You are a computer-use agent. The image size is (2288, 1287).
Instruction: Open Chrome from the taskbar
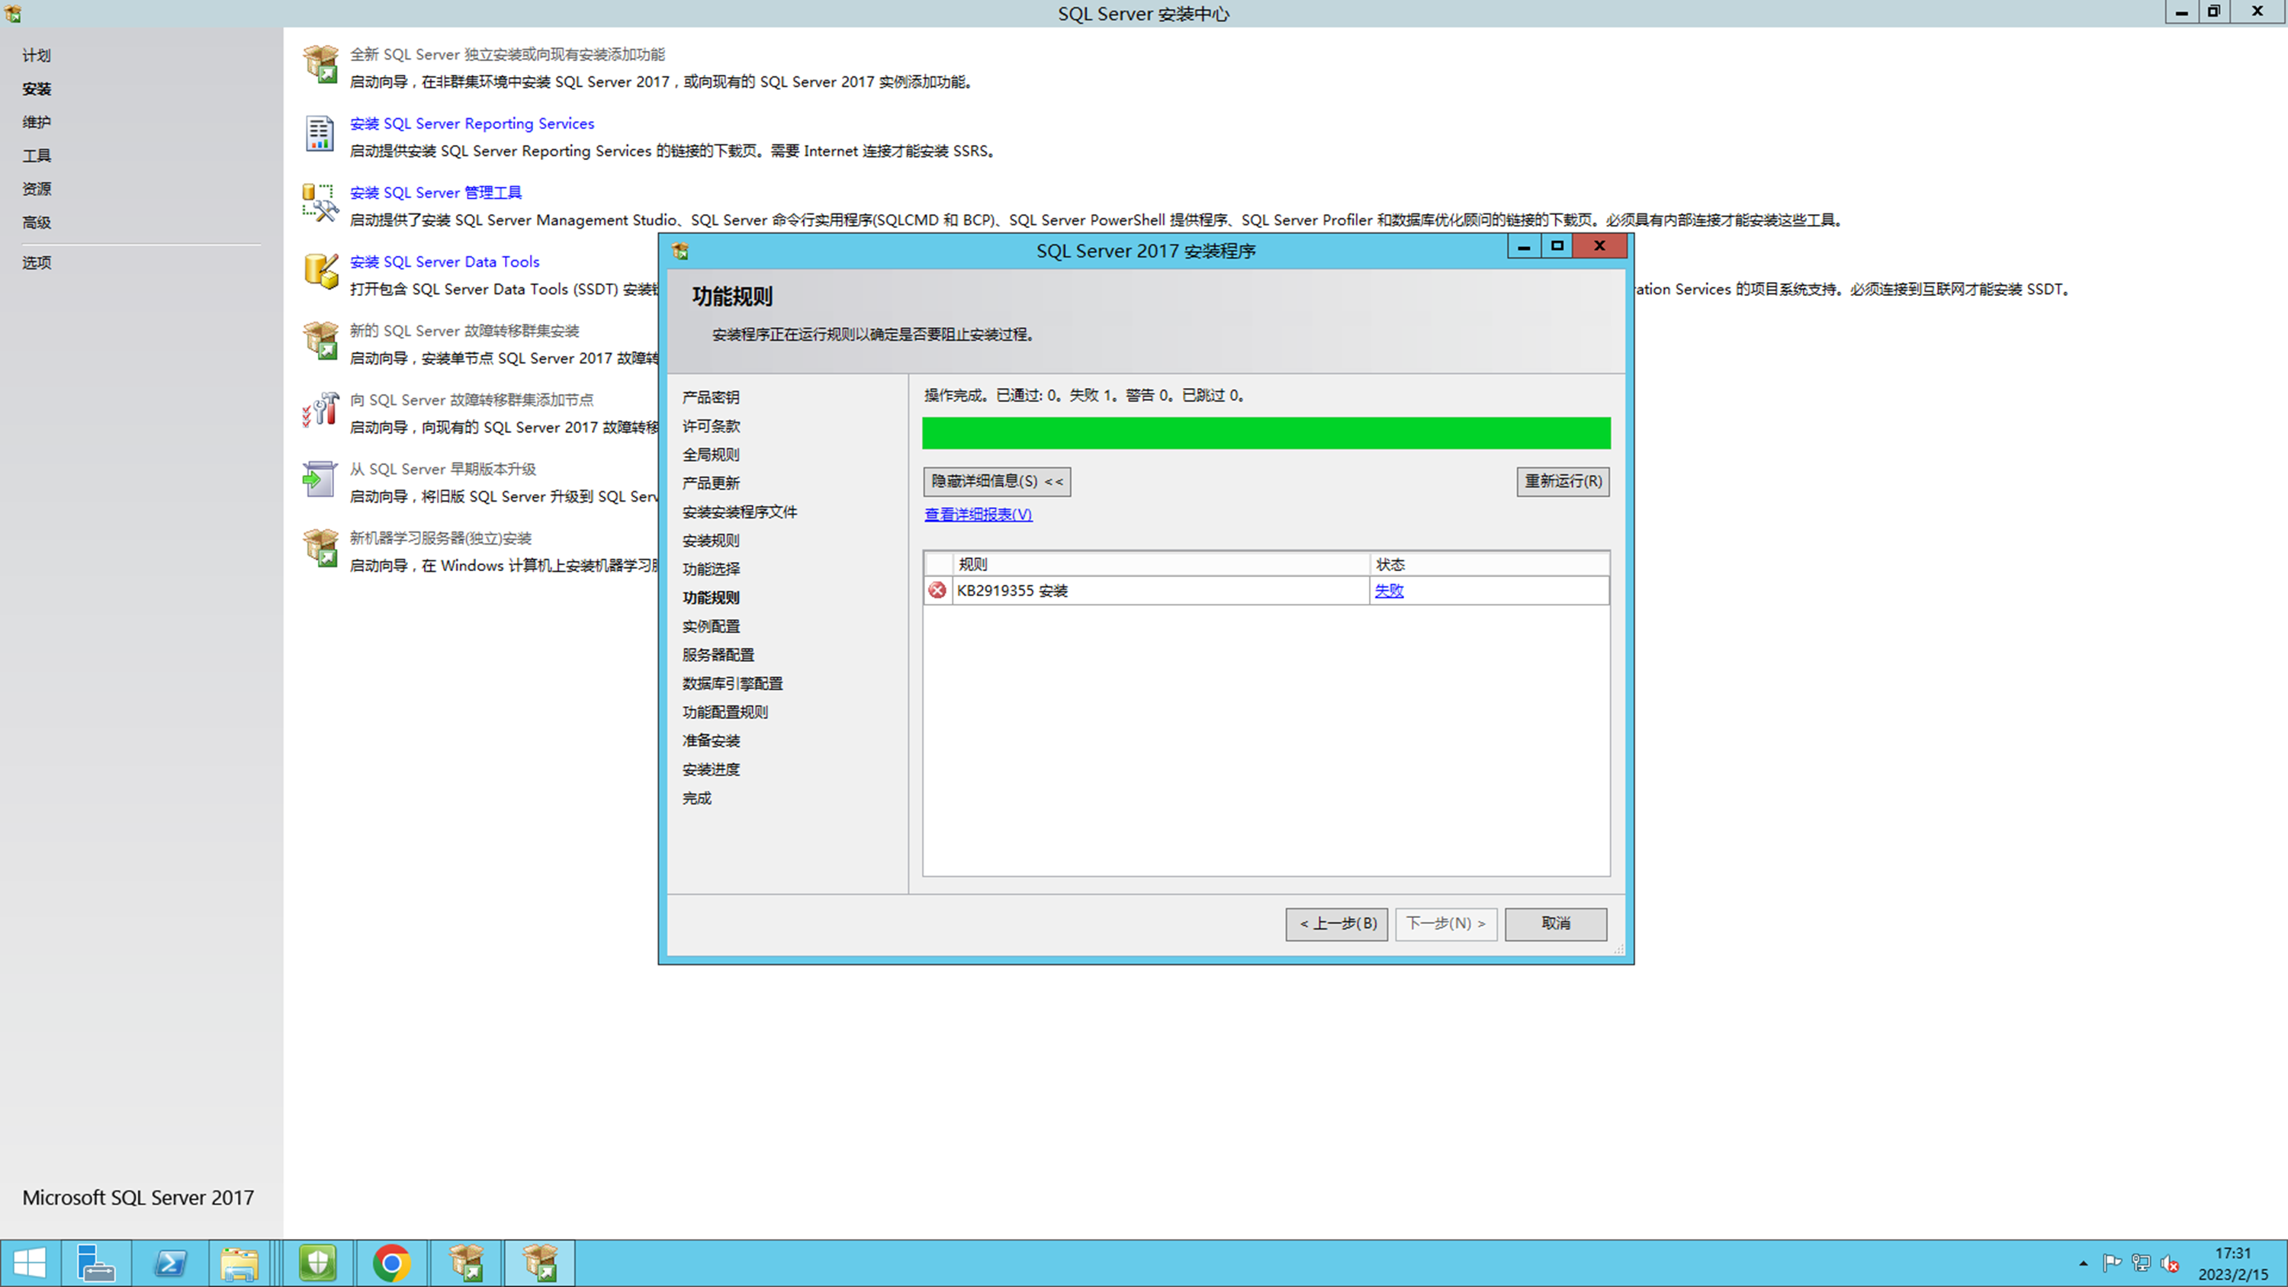point(392,1263)
